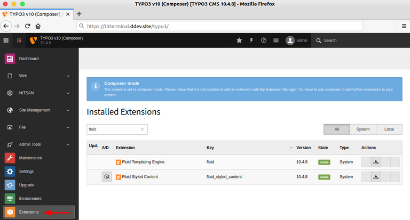Download Fluid Templating Engine extension

pyautogui.click(x=376, y=162)
